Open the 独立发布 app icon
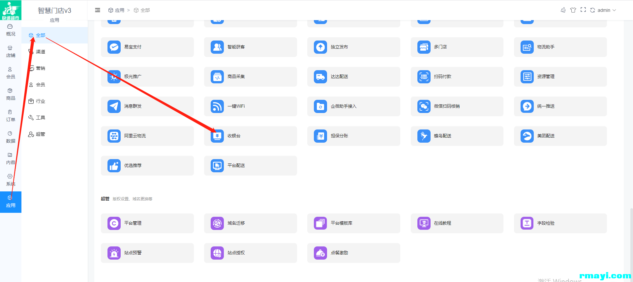The height and width of the screenshot is (282, 633). click(x=320, y=47)
